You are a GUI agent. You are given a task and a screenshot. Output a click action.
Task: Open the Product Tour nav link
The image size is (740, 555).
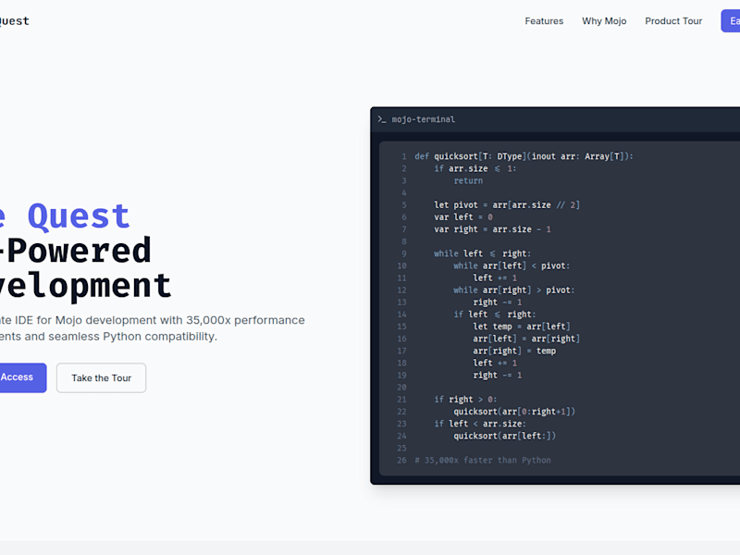click(x=673, y=20)
